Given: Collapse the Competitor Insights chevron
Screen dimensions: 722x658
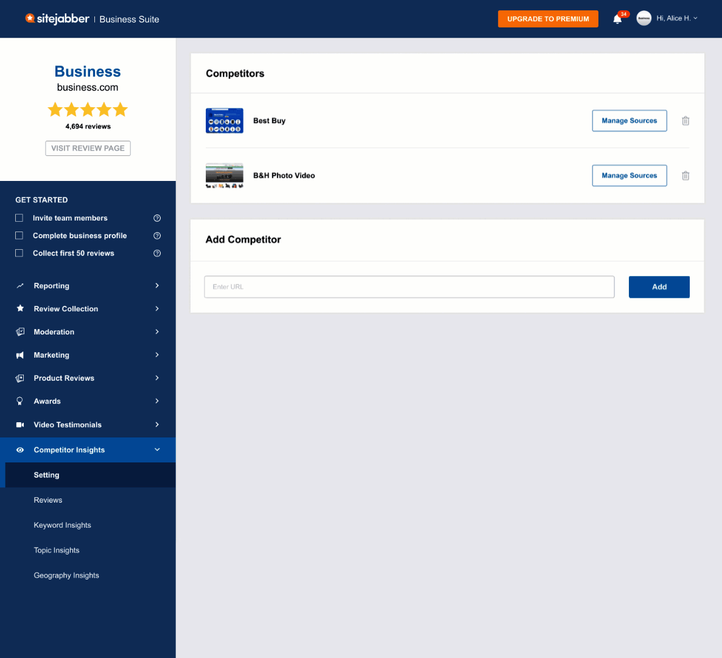Looking at the screenshot, I should 157,450.
